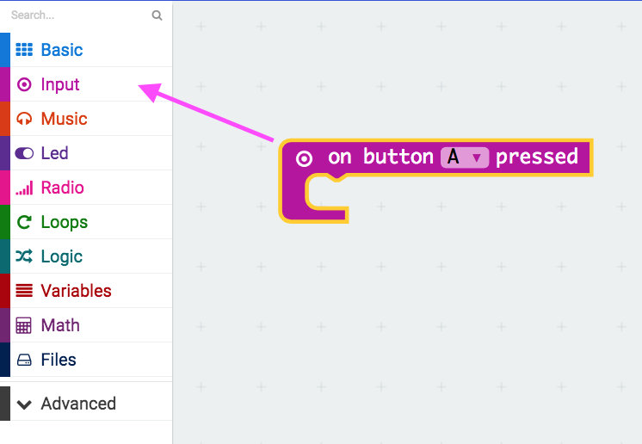The image size is (642, 444).
Task: Click the dark blue Files color strip
Action: click(4, 360)
